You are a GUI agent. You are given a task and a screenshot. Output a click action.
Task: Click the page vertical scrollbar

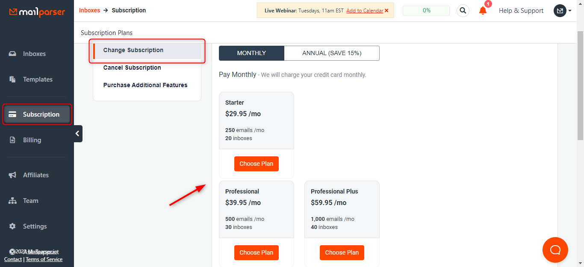pyautogui.click(x=580, y=85)
